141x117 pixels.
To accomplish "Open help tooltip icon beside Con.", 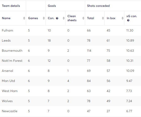I will pyautogui.click(x=57, y=18).
